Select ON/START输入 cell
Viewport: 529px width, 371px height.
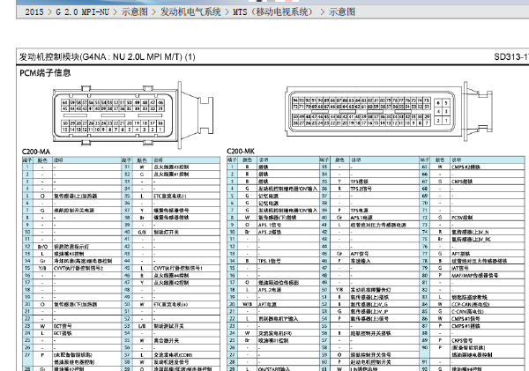(x=274, y=369)
